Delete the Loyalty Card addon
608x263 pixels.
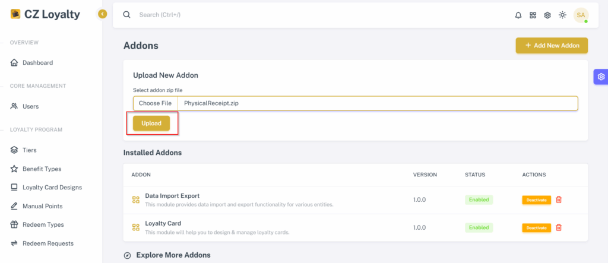[559, 227]
